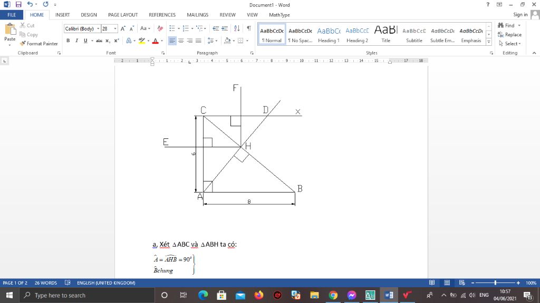Open the proofing errors book icon

[67, 282]
